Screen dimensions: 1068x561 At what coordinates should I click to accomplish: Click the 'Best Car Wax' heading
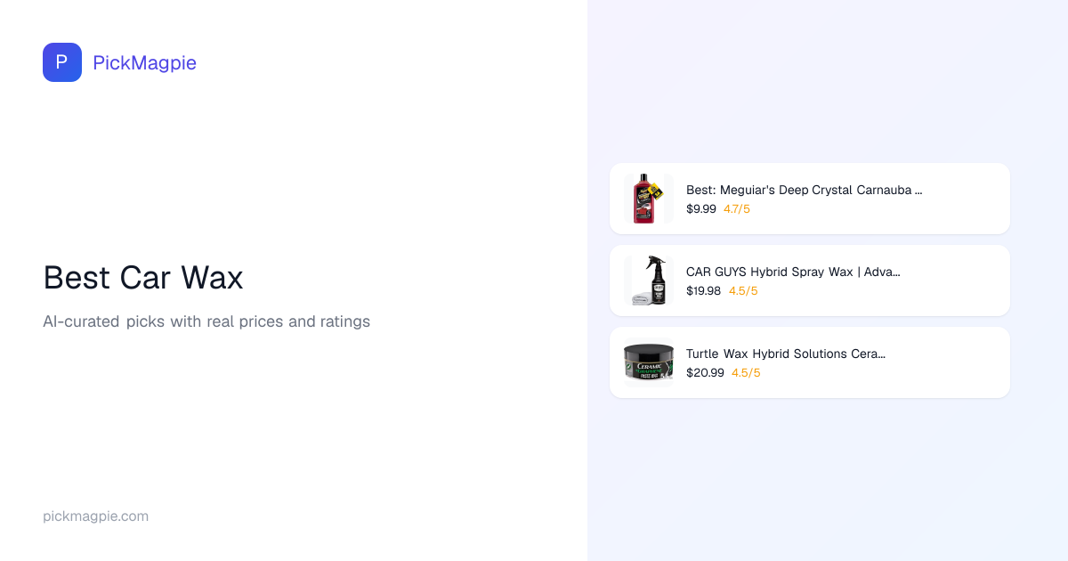point(143,278)
